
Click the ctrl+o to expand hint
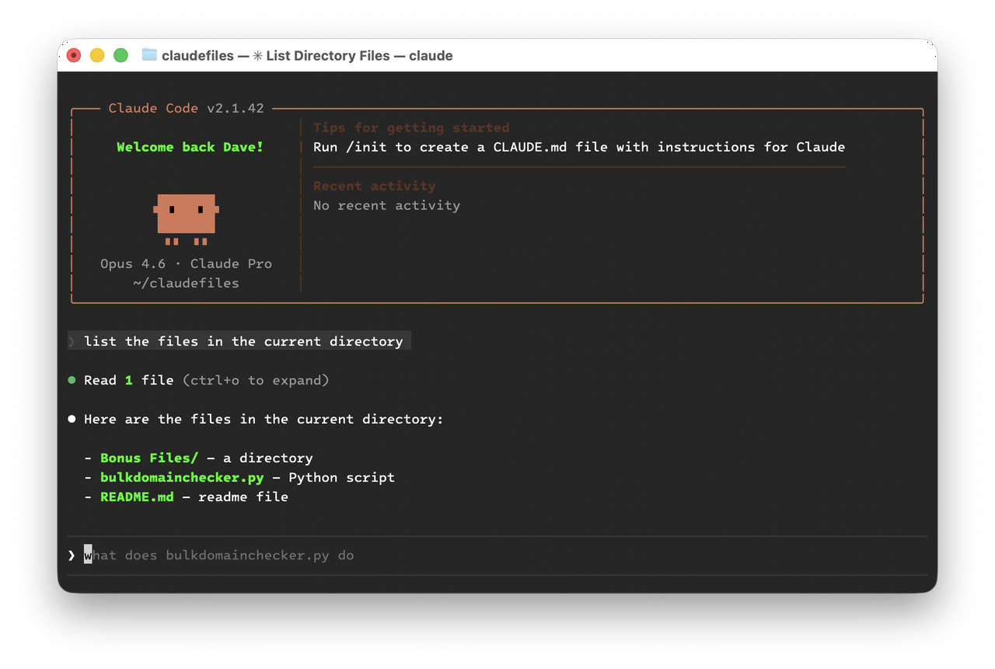[256, 380]
